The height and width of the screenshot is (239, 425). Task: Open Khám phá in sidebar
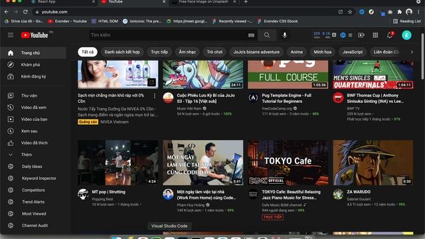pyautogui.click(x=33, y=65)
